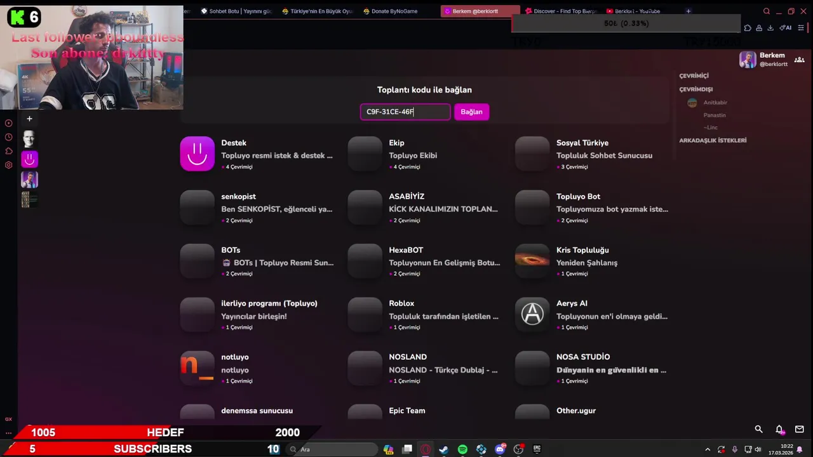Open the ARKADAŞLIK İSTEKLERİ section
This screenshot has width=813, height=457.
pyautogui.click(x=713, y=140)
